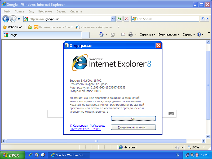The image size is (212, 159).
Task: Open the search provider dropdown arrow
Action: point(207,19)
